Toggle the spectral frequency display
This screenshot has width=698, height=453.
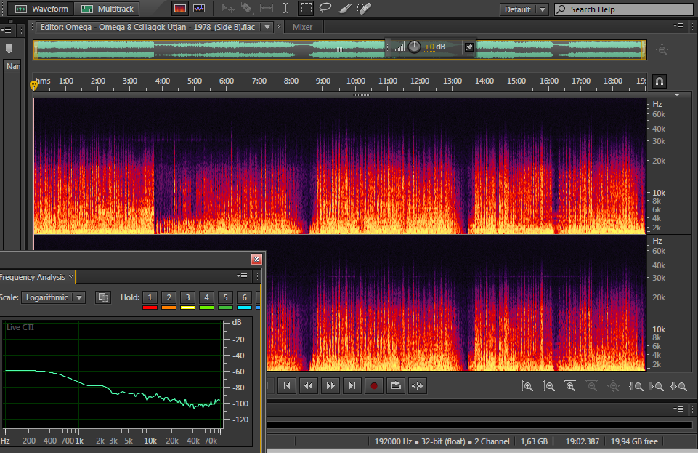coord(180,9)
